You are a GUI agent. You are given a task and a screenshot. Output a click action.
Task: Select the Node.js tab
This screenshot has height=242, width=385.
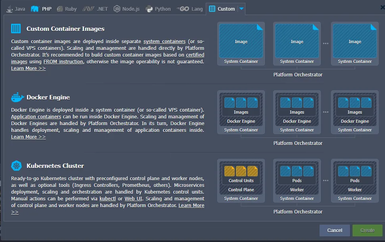126,9
